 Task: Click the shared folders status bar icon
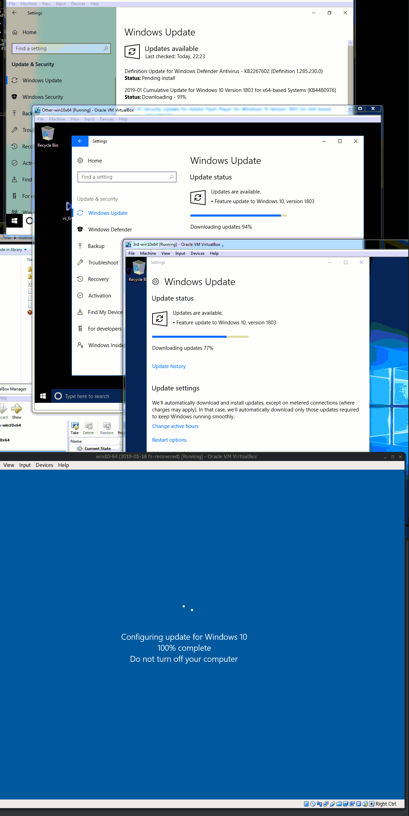[x=339, y=804]
